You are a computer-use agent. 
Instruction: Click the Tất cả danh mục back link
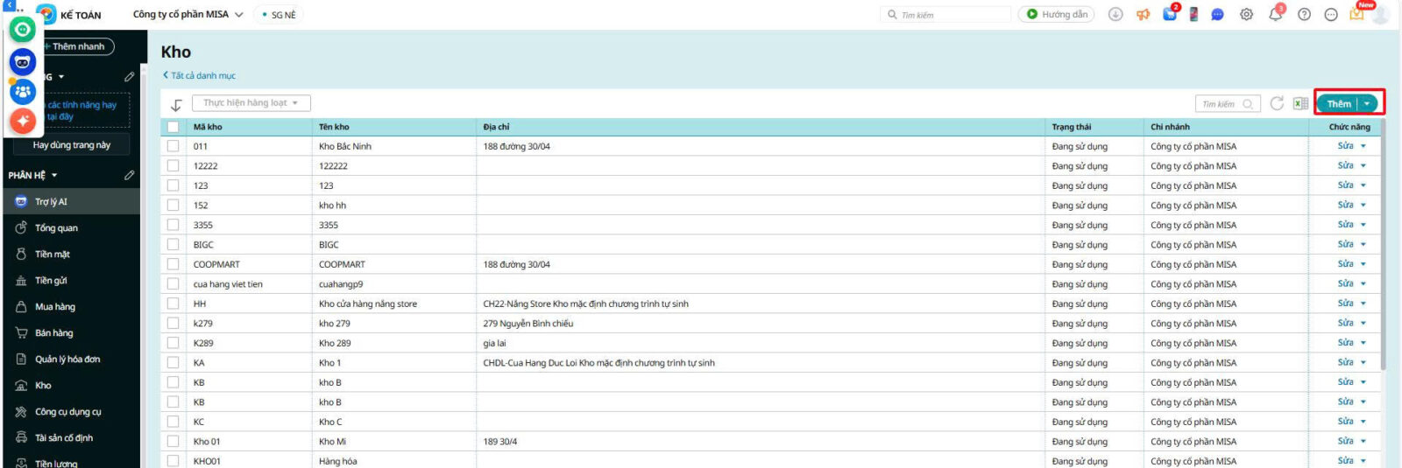[x=200, y=76]
